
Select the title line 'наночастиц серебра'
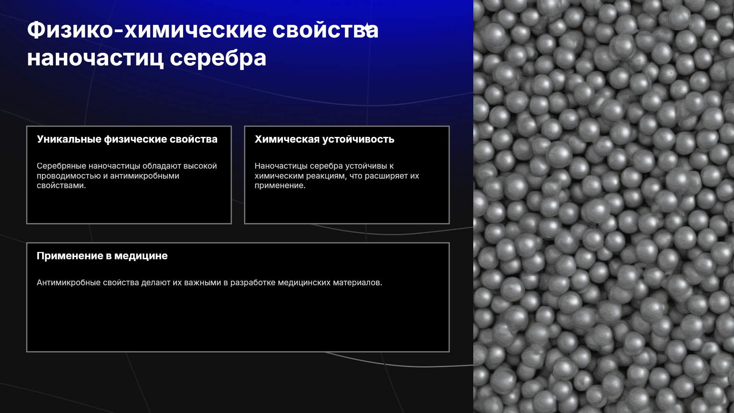[146, 58]
